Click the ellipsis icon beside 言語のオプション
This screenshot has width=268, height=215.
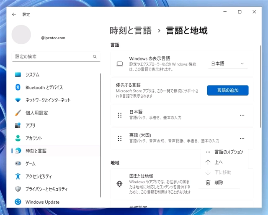point(208,152)
